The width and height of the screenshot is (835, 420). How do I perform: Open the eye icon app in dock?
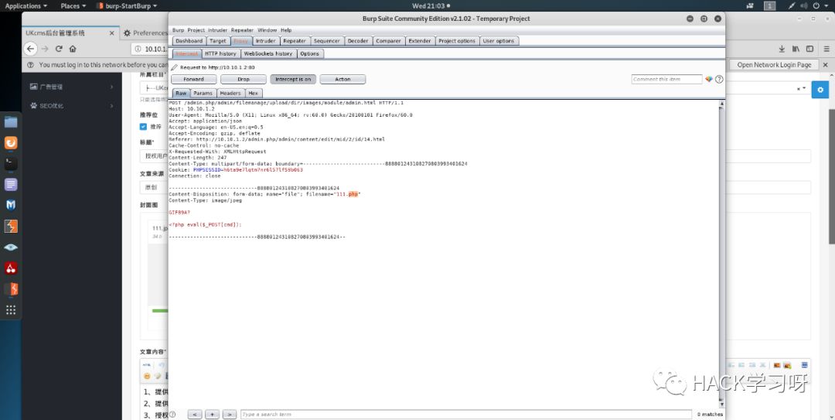[11, 248]
